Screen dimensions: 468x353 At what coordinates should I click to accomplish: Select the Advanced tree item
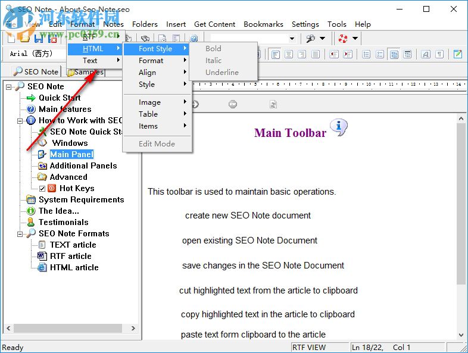tap(68, 177)
